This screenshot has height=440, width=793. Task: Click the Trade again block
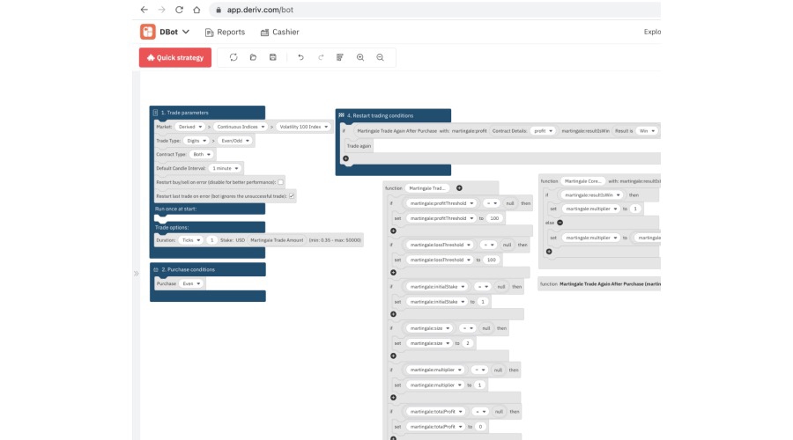[x=359, y=146]
